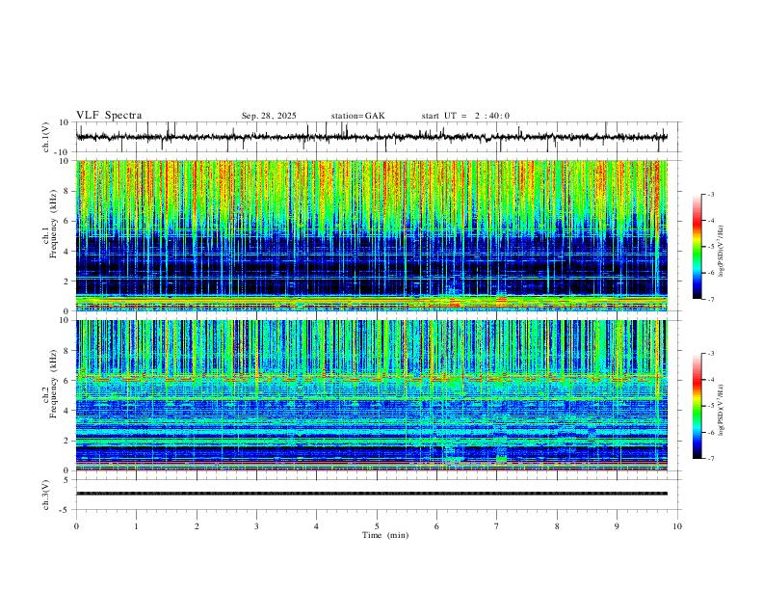Image resolution: width=763 pixels, height=590 pixels.
Task: Click the "-7" tick on ch.2 color bar
Action: point(710,459)
